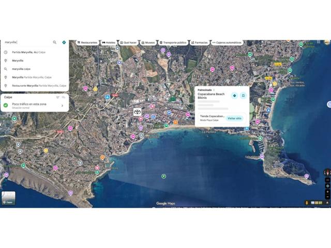Screen dimensions: 331x248
Task: Click the zoom in plus button
Action: [x=327, y=192]
